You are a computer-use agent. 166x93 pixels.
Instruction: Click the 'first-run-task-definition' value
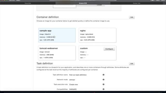click(78, 75)
